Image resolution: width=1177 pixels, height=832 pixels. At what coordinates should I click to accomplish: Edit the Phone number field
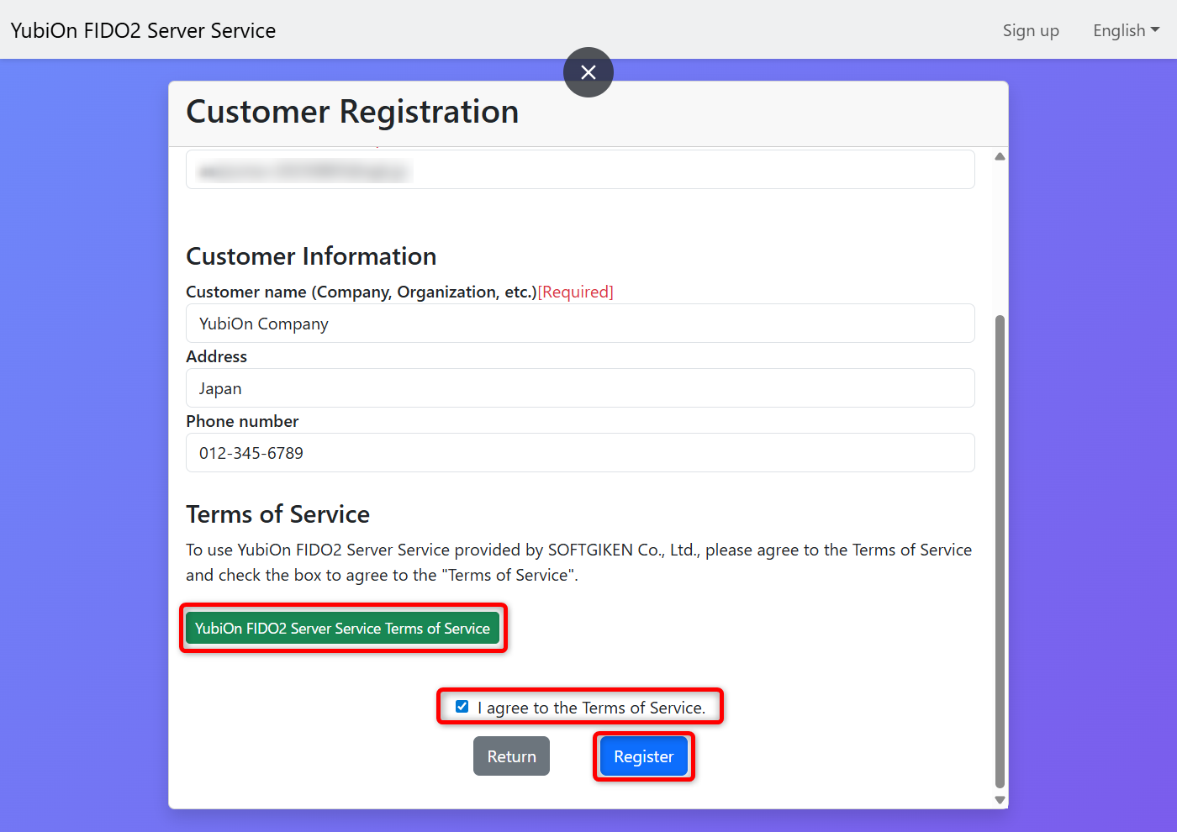[x=580, y=452]
